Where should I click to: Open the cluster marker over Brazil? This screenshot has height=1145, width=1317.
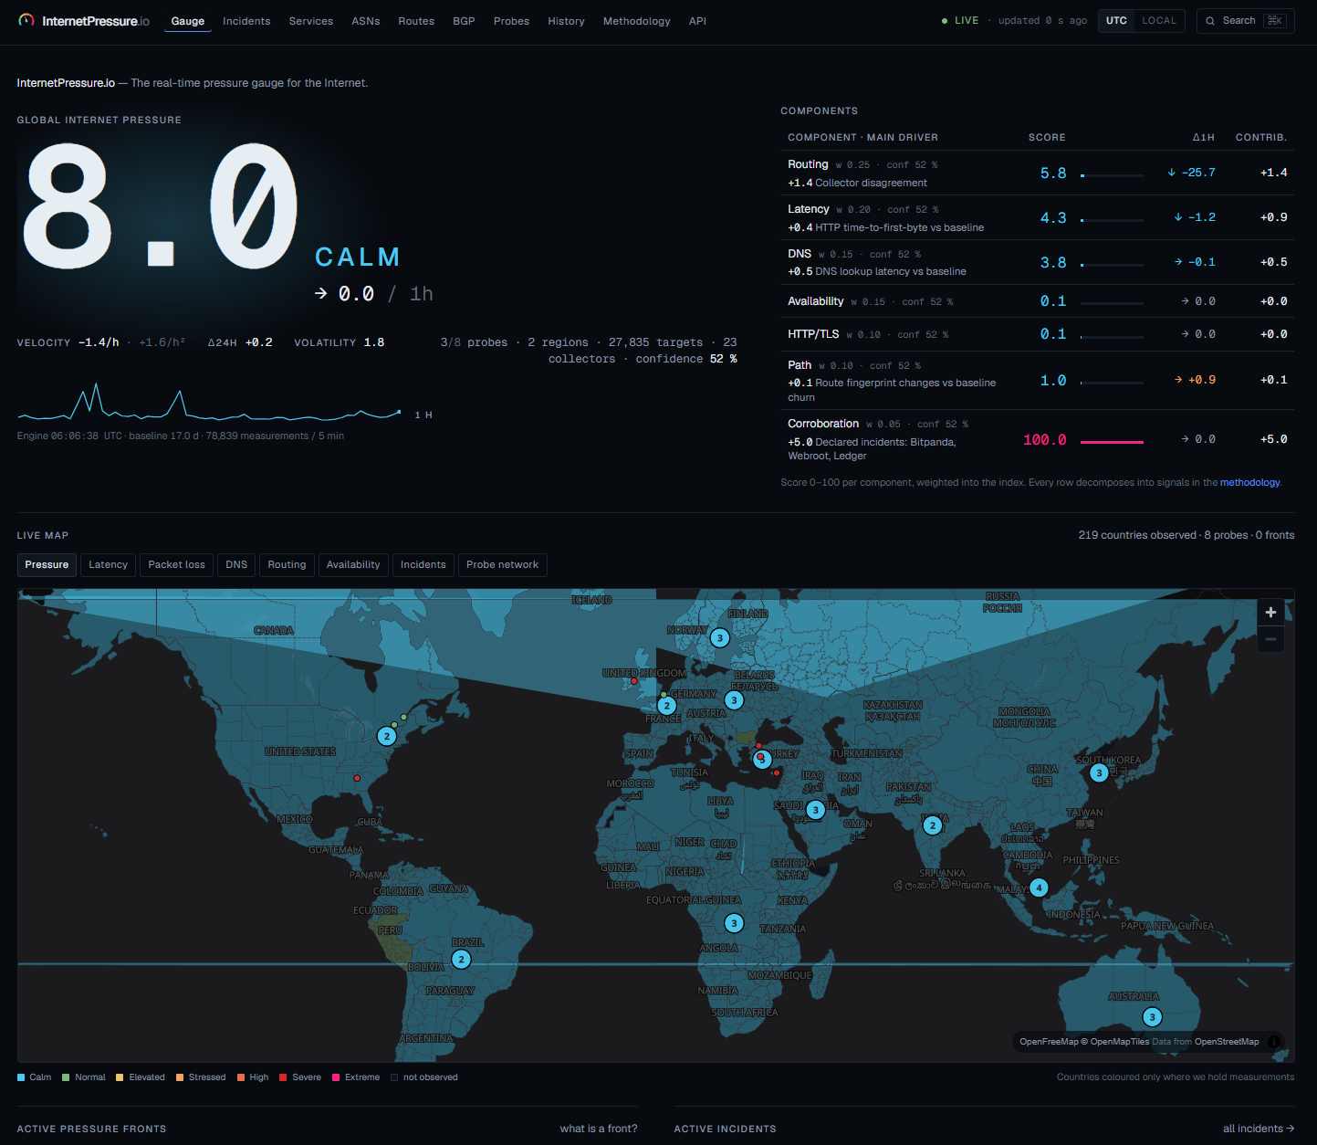point(462,959)
